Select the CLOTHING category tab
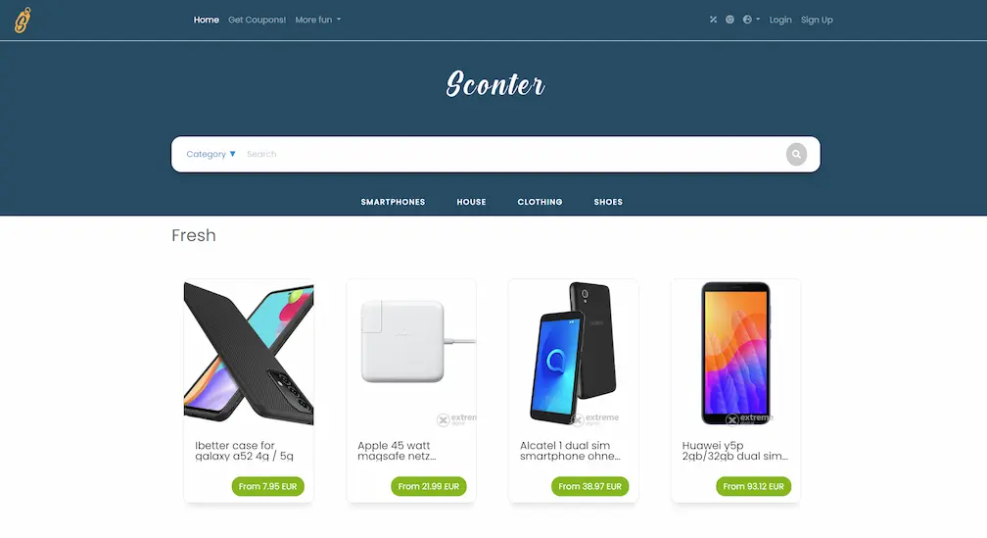987x538 pixels. point(540,202)
